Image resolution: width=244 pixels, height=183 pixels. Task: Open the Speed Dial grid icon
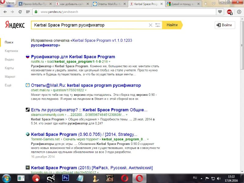click(28, 12)
